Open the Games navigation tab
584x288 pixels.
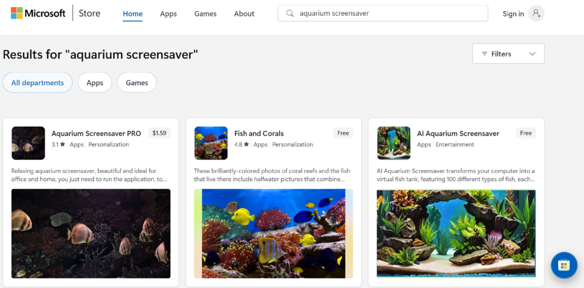coord(205,13)
